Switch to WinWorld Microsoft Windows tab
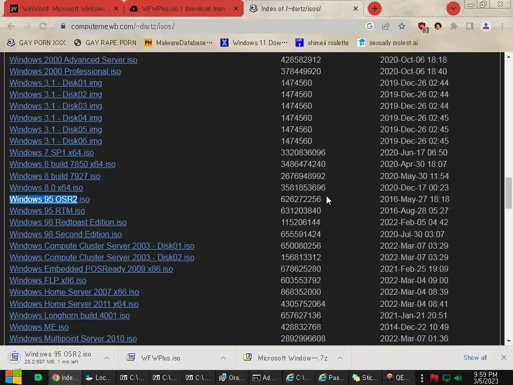Image resolution: width=513 pixels, height=385 pixels. pos(63,9)
